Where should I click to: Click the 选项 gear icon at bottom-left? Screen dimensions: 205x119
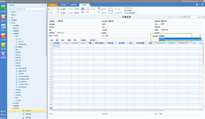[1, 111]
